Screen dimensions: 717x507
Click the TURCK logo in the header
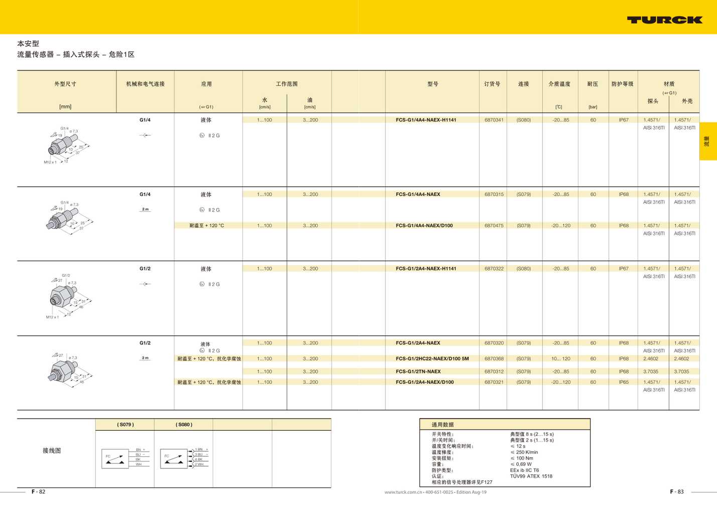664,20
